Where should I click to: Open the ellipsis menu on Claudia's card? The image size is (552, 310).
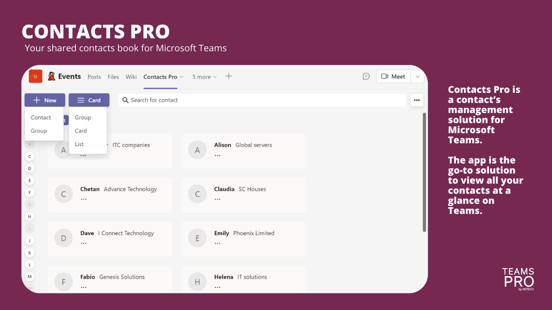(x=217, y=199)
